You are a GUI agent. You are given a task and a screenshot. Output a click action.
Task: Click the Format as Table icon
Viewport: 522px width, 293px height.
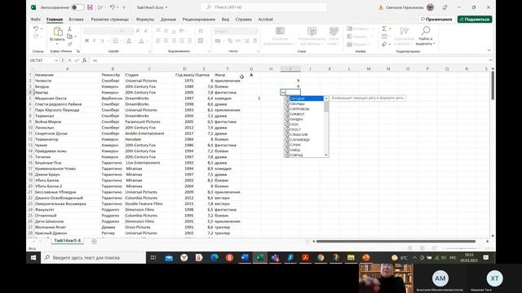(312, 31)
